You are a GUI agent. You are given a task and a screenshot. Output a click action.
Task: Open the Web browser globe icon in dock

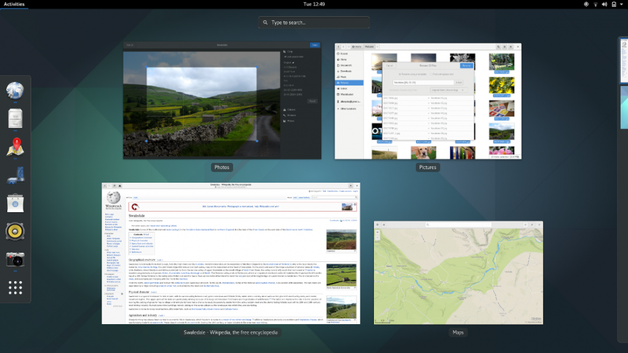[15, 90]
